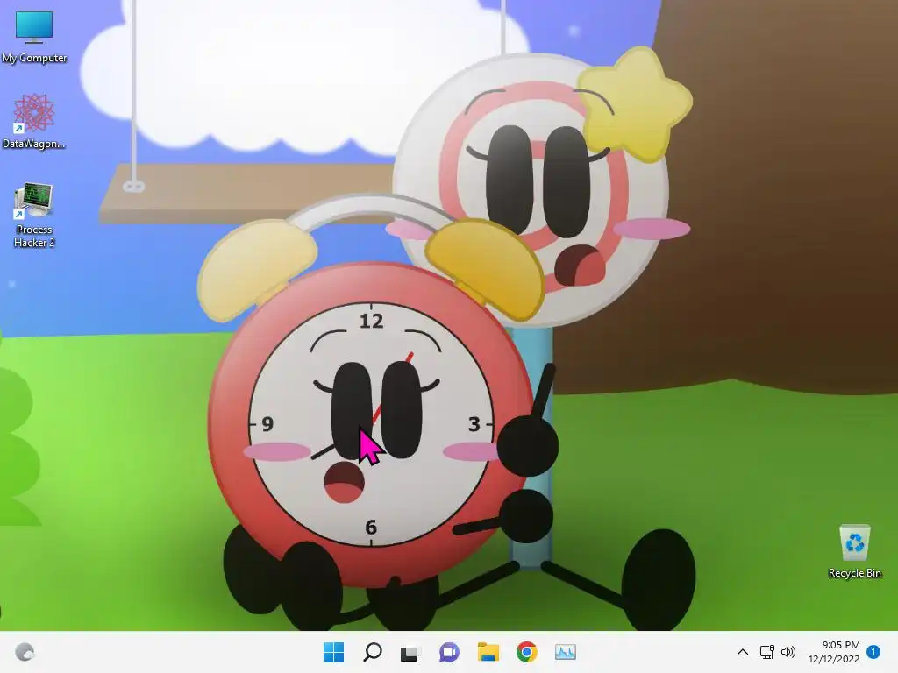Launch Google Chrome from taskbar
Viewport: 898px width, 673px height.
(x=526, y=652)
